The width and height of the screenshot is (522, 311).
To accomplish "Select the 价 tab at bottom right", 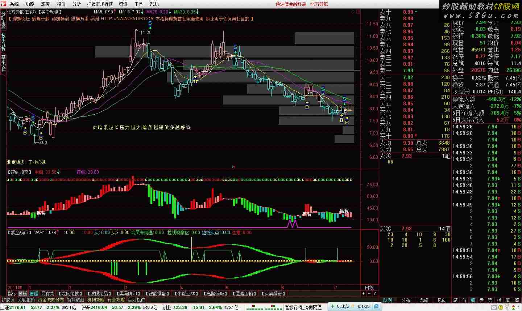I will pyautogui.click(x=464, y=300).
